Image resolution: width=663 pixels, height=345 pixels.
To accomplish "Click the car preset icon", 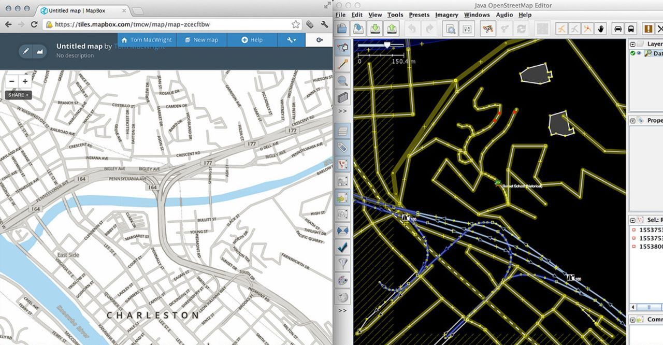I will click(x=617, y=28).
